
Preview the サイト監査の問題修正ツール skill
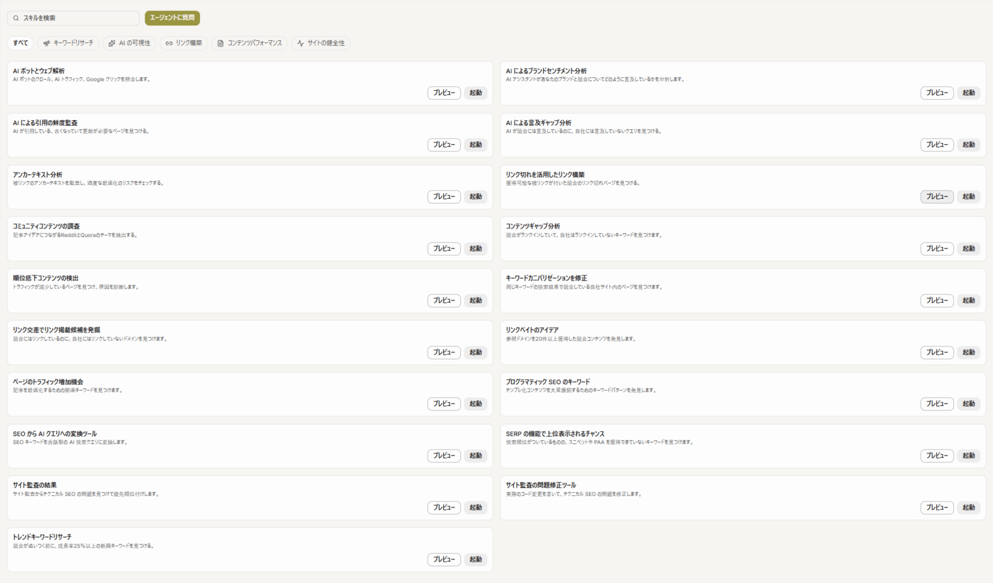[x=937, y=507]
